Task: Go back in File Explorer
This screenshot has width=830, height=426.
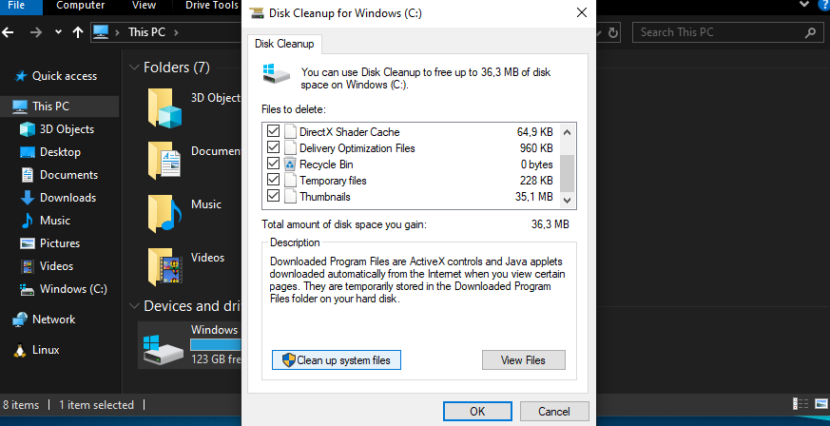Action: click(8, 32)
